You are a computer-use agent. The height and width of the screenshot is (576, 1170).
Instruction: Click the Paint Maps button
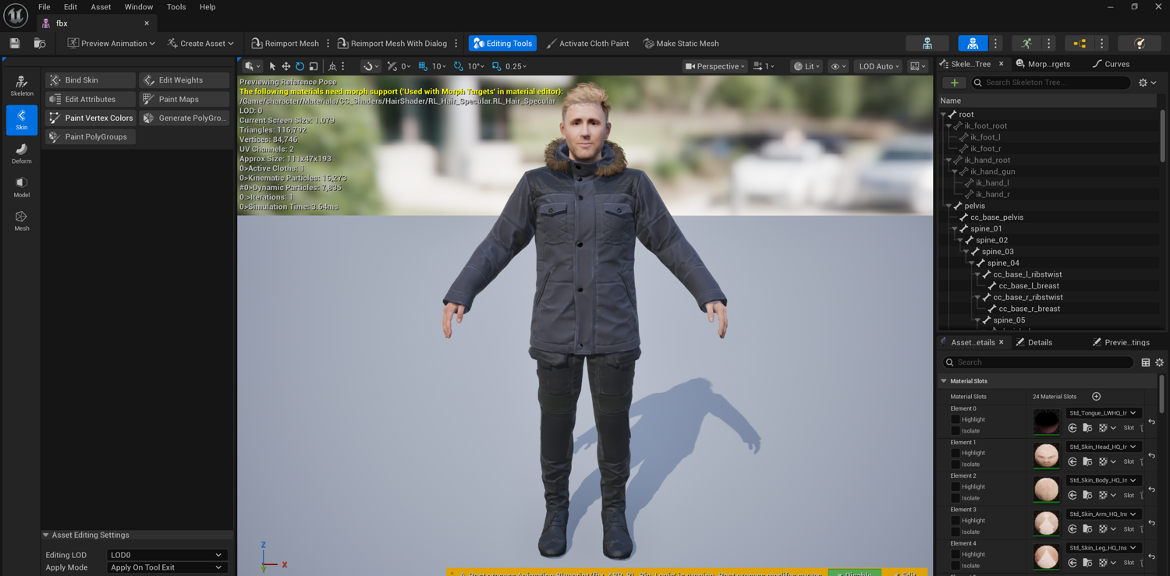(184, 99)
